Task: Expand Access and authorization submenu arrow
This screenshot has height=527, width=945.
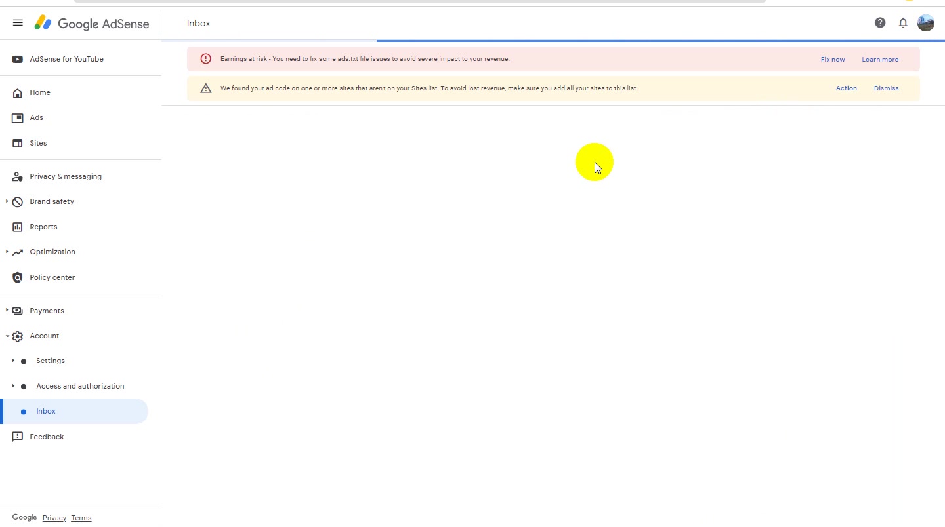Action: (x=13, y=386)
